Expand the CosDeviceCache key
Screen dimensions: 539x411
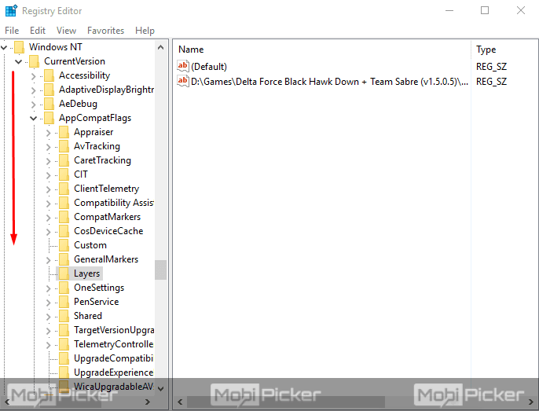click(x=49, y=232)
